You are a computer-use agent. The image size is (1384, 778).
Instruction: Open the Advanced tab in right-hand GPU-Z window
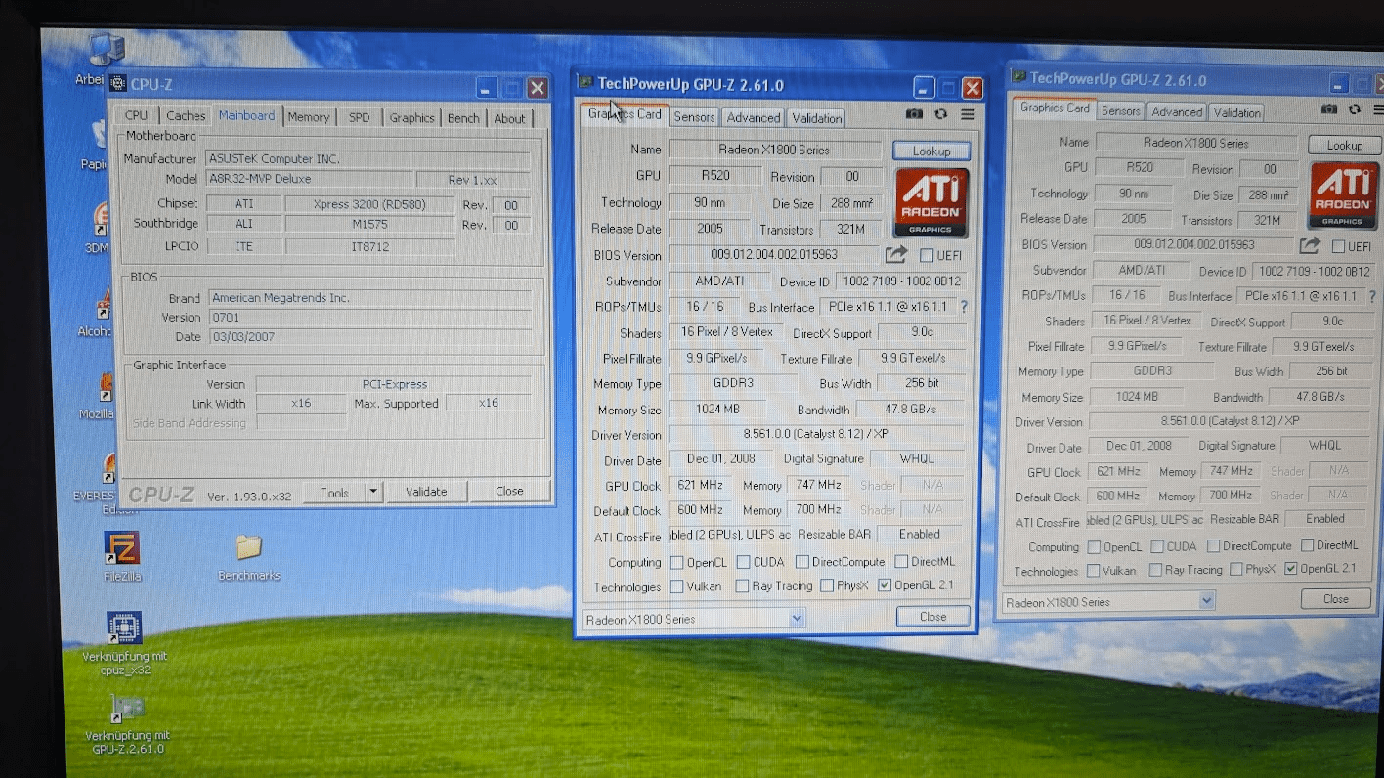tap(1177, 112)
